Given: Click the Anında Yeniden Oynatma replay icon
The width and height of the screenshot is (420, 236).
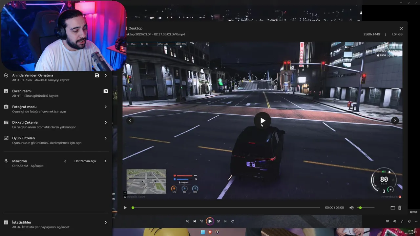Looking at the screenshot, I should [6, 75].
